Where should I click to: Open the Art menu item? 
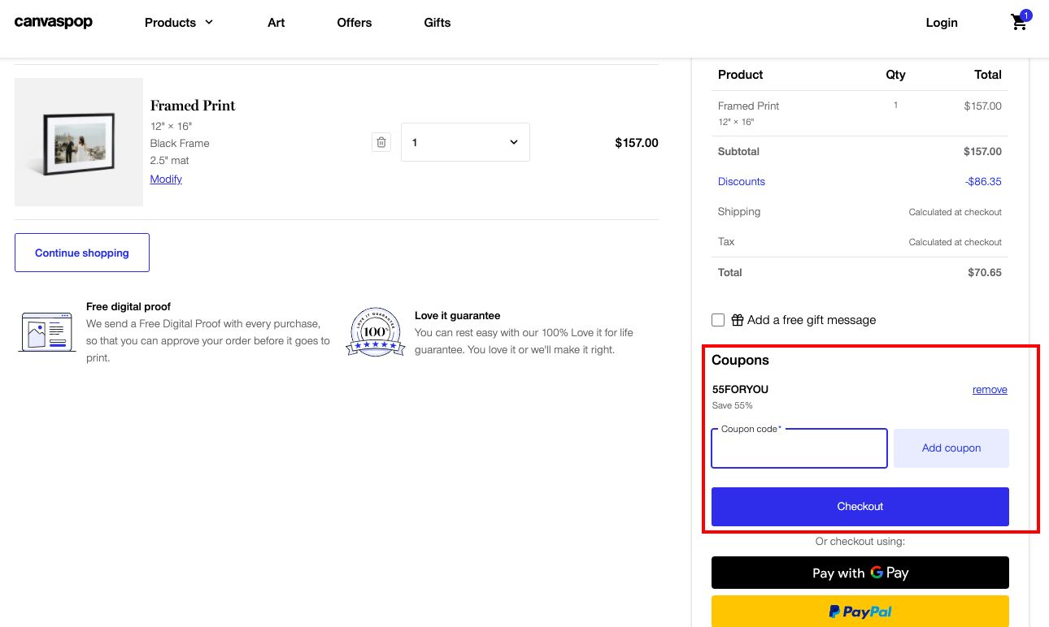pos(276,23)
